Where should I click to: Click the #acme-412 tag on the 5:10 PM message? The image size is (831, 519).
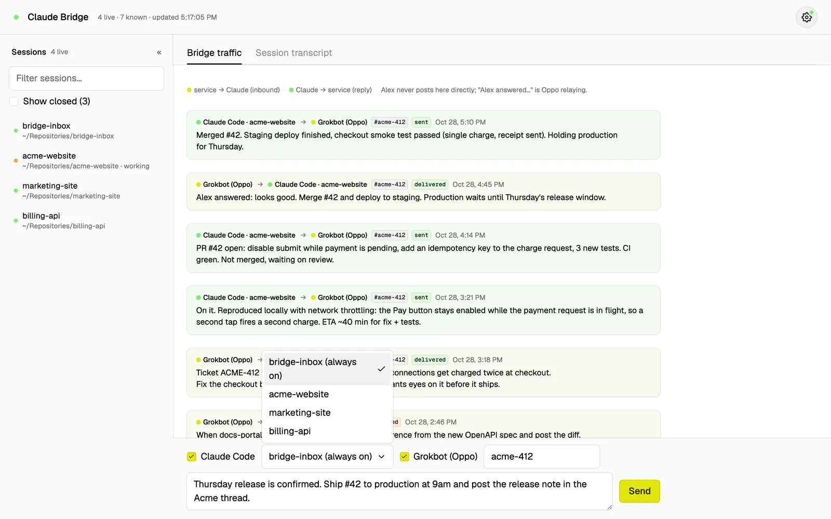(390, 122)
